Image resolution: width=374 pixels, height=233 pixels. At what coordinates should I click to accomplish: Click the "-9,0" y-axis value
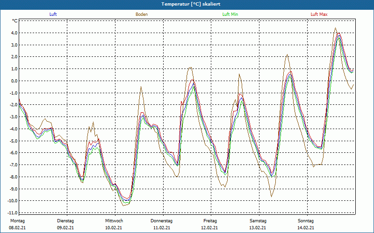coord(14,189)
